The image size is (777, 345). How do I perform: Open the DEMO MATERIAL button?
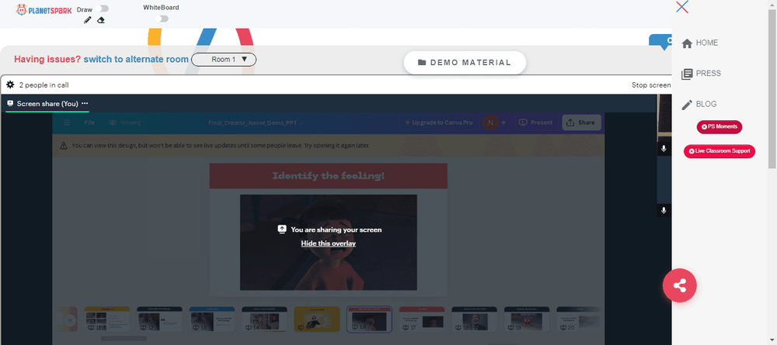(465, 63)
